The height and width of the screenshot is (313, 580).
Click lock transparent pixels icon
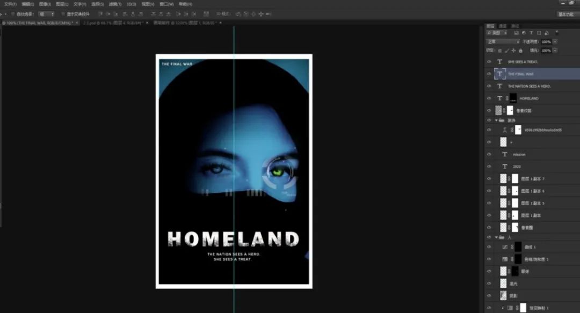(x=500, y=50)
